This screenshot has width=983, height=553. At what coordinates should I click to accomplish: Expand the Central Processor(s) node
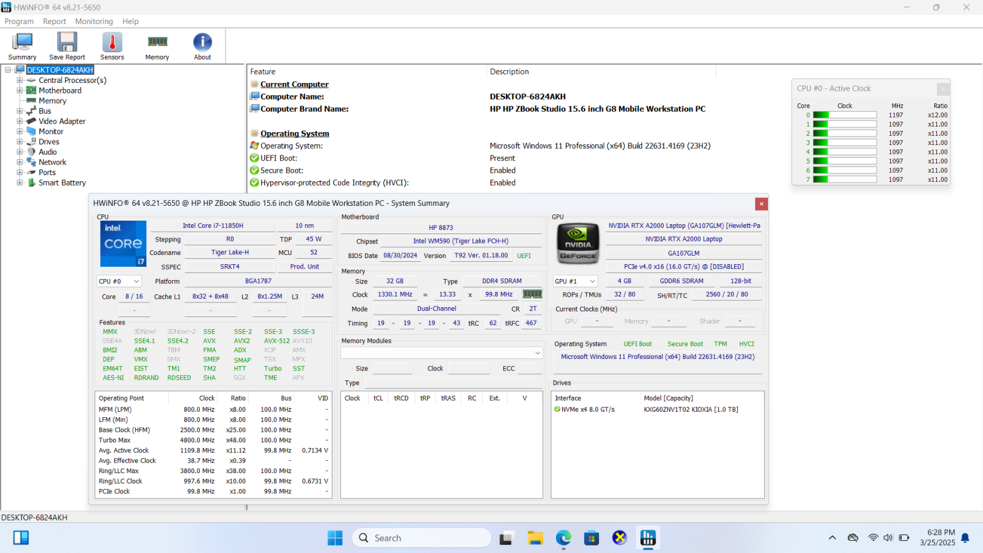[20, 80]
